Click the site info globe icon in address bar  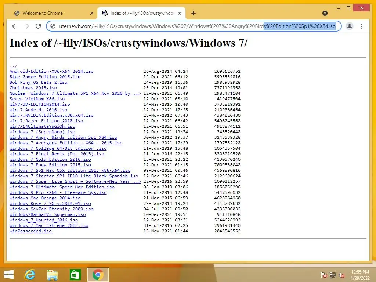point(53,26)
